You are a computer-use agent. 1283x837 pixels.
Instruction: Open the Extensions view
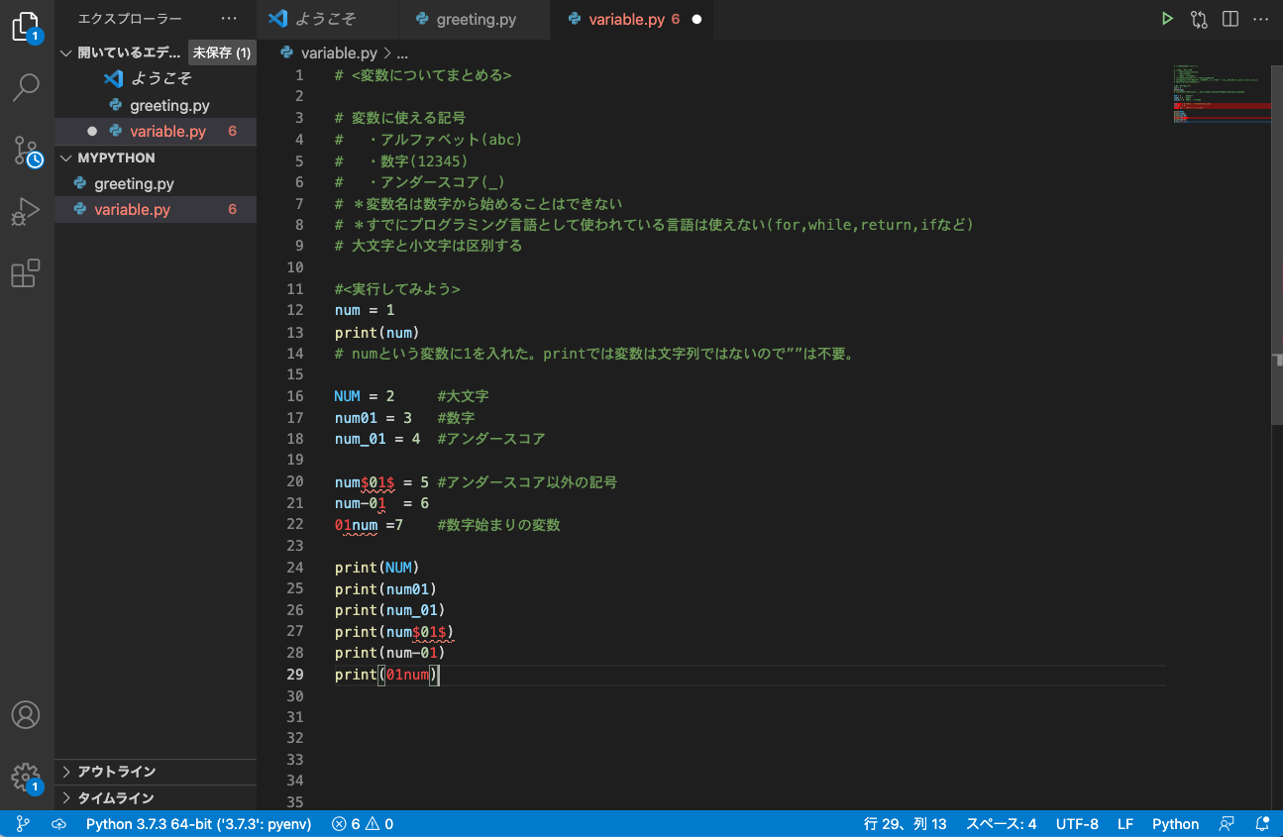coord(27,272)
